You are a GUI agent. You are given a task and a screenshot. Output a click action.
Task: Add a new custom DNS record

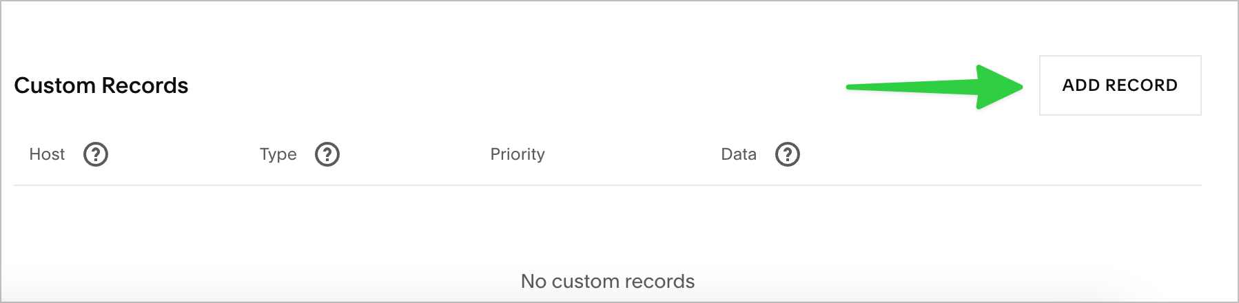coord(1120,85)
